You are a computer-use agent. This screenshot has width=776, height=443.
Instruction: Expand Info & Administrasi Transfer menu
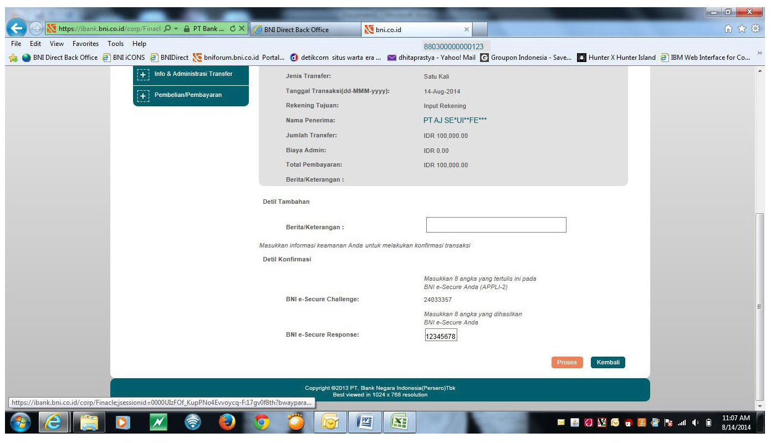click(x=191, y=74)
